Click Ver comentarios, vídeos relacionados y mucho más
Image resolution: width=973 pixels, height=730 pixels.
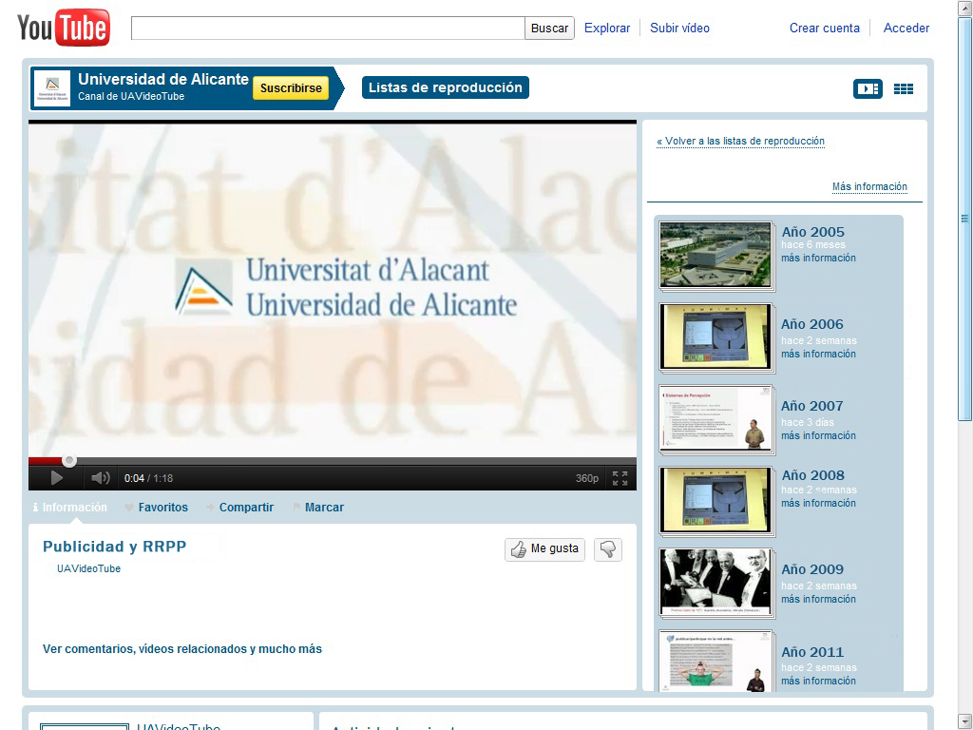(x=182, y=648)
